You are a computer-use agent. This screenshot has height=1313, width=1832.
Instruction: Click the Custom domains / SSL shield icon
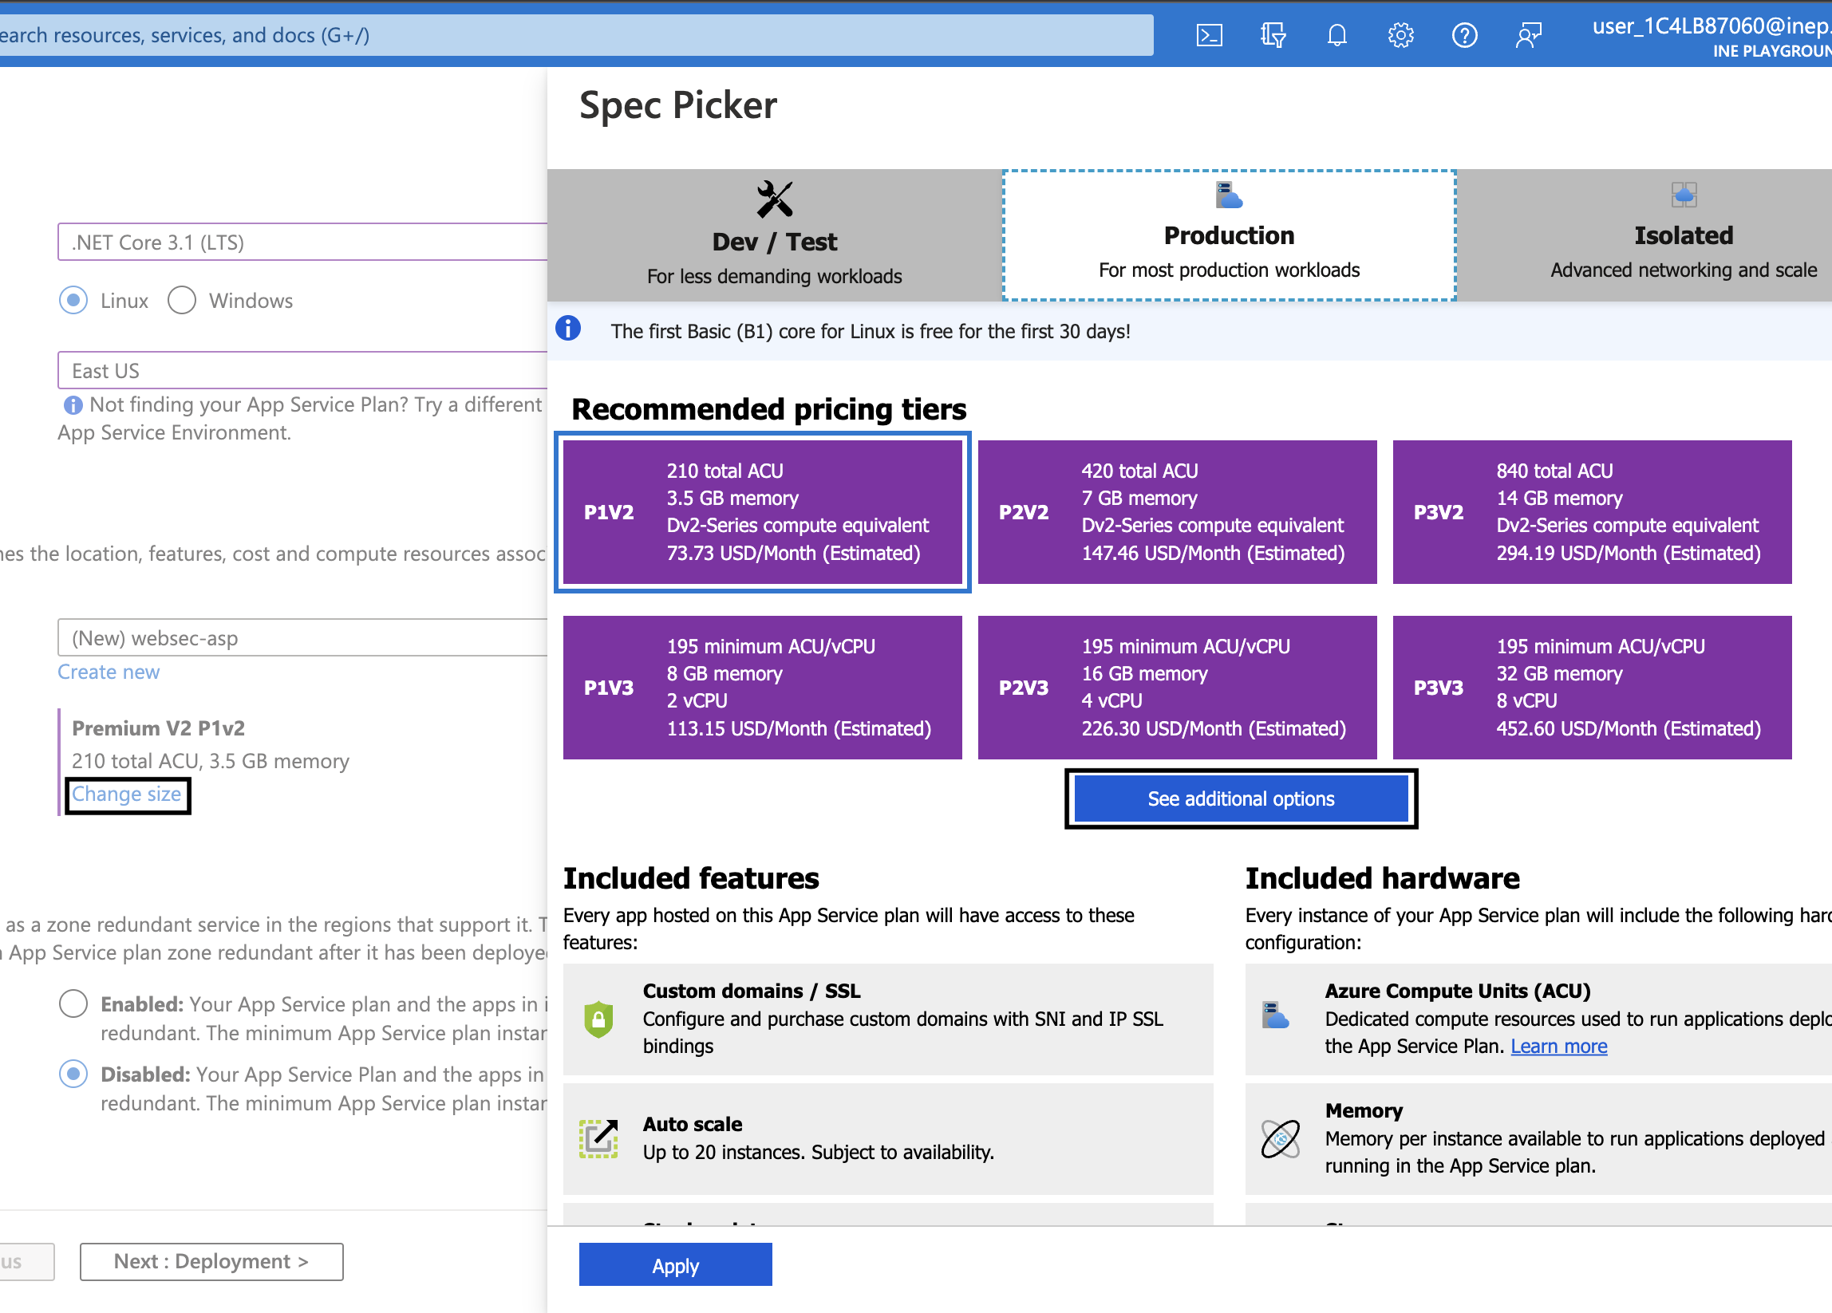598,1019
